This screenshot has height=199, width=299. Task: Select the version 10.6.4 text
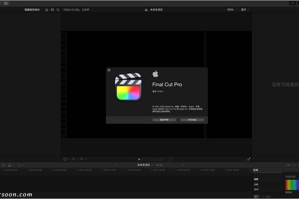158,92
